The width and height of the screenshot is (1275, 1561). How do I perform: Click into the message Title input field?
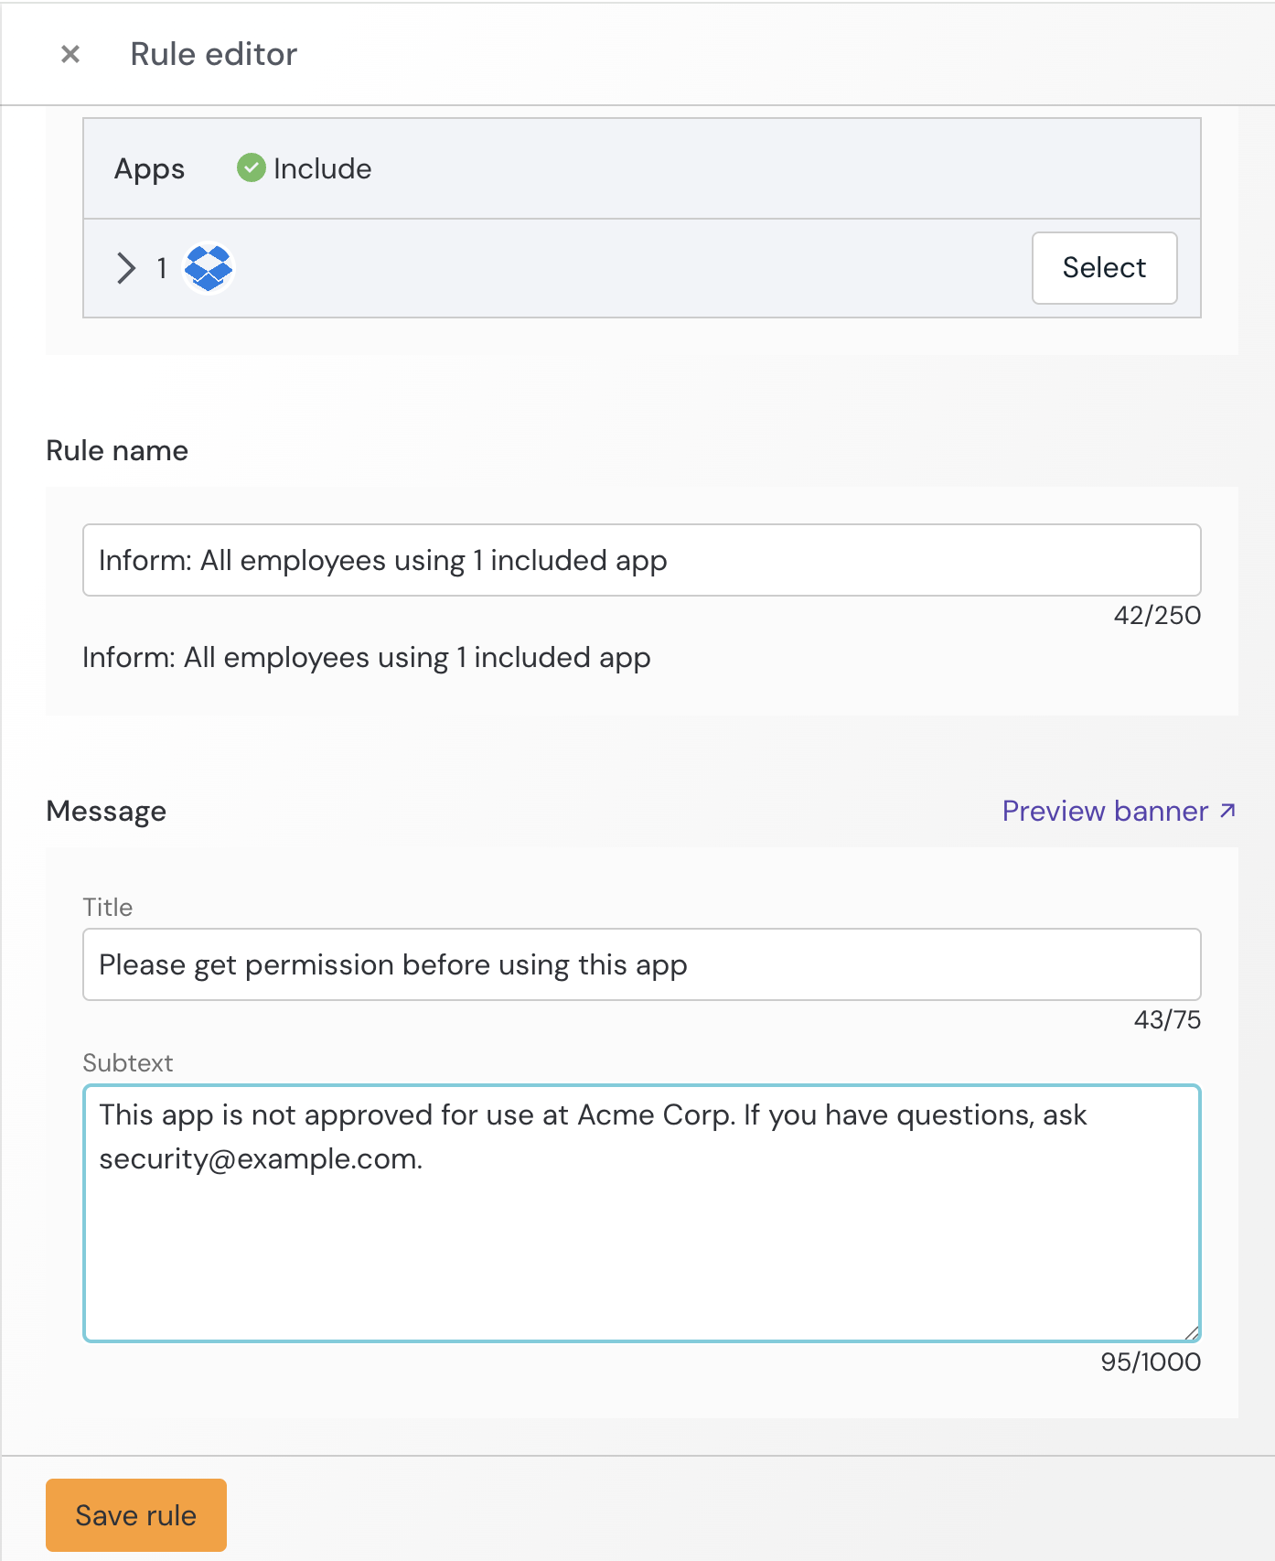point(641,964)
